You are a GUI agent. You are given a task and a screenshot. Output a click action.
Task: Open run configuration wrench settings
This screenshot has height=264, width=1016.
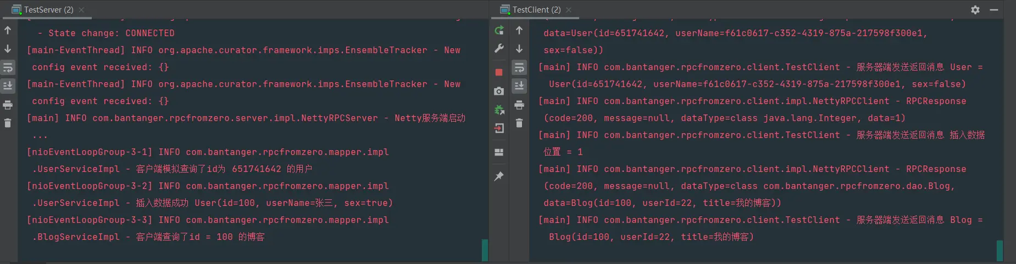coord(499,49)
